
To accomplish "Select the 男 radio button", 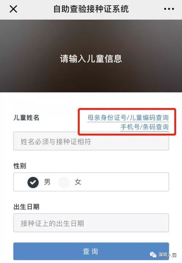I will [33, 182].
